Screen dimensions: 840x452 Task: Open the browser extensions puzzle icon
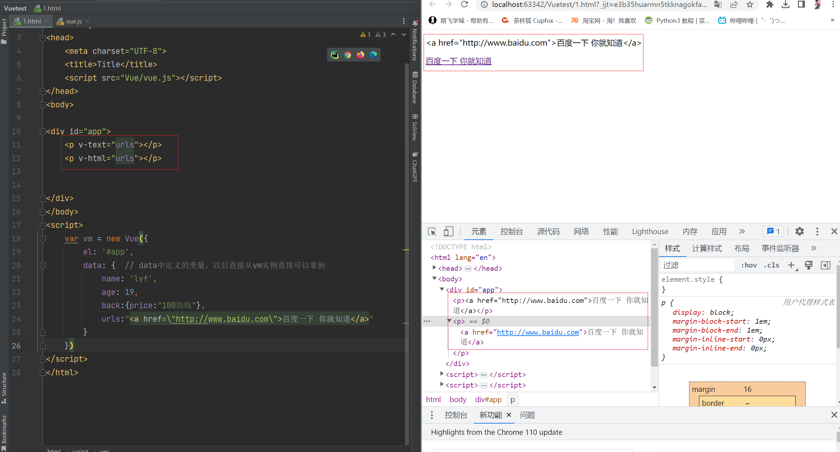point(770,4)
